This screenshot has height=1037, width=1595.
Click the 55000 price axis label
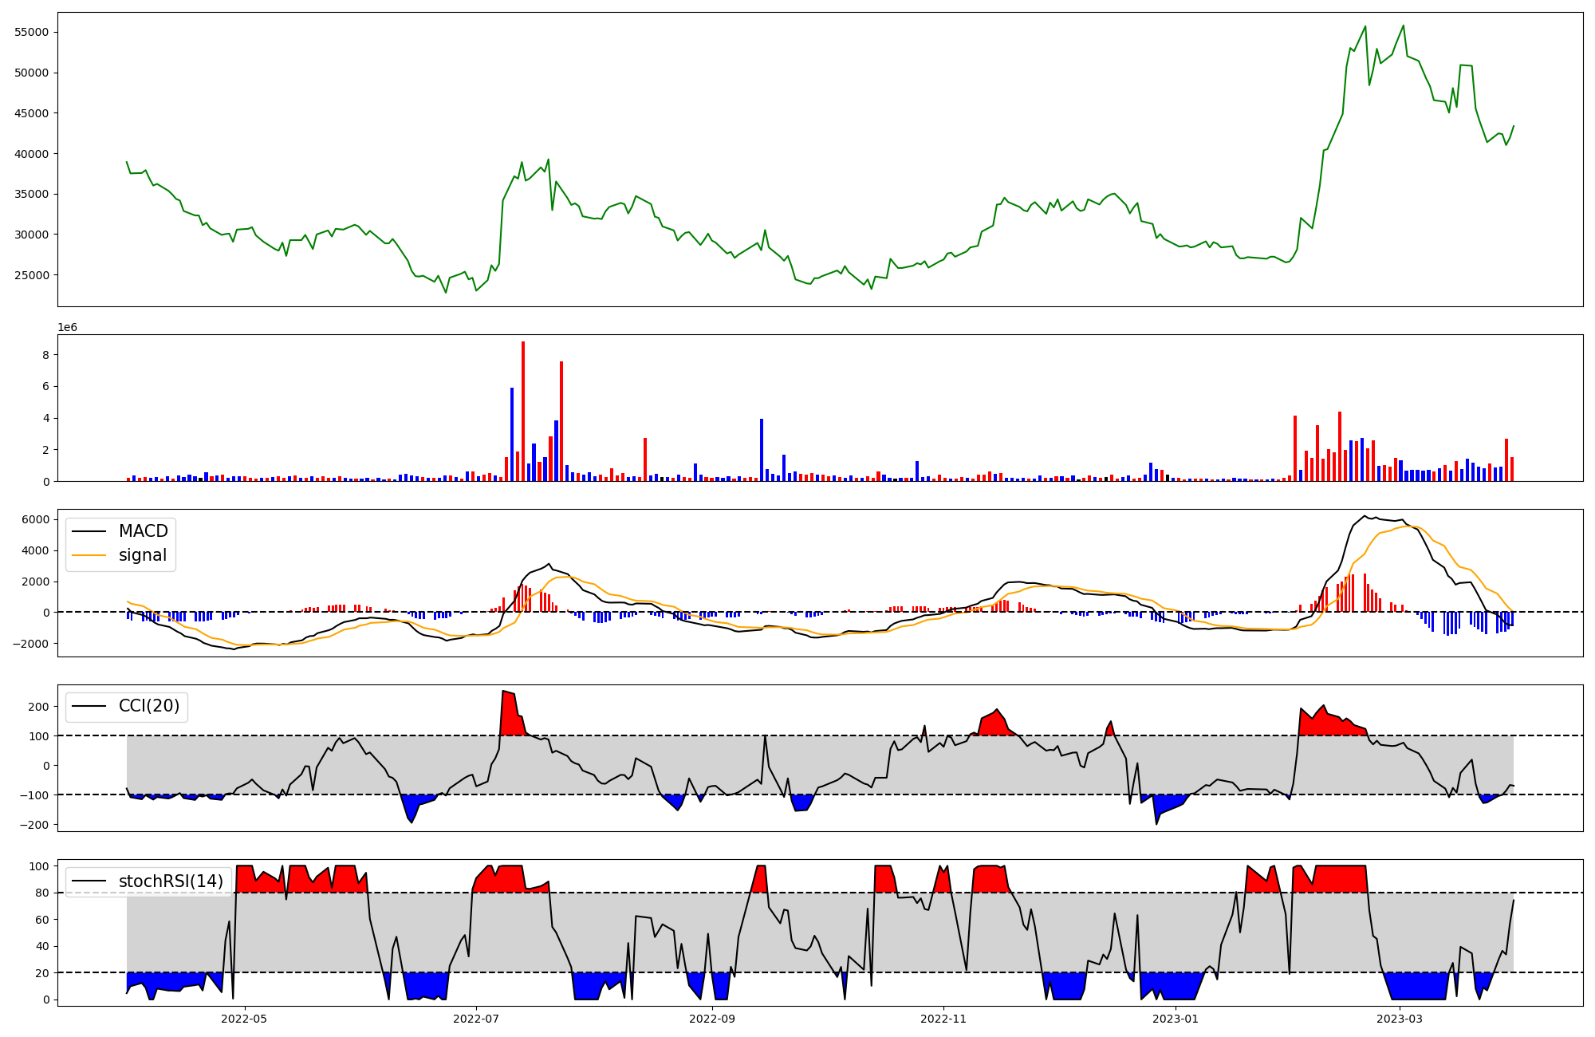[32, 32]
